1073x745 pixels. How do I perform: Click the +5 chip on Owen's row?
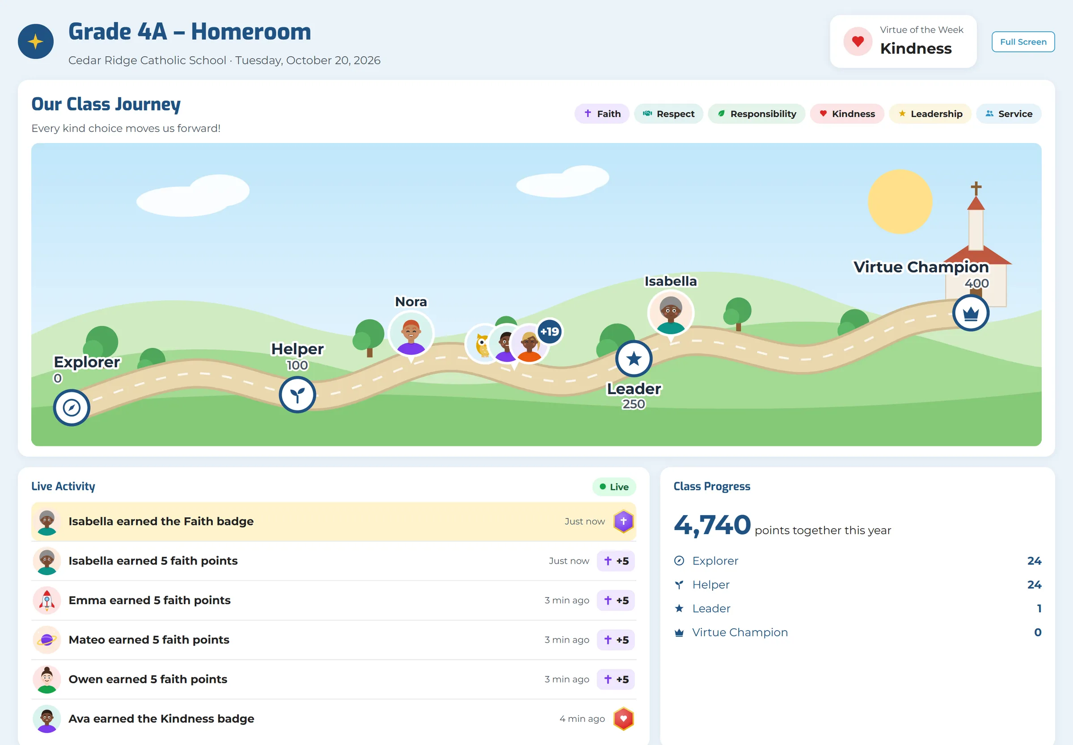tap(616, 680)
